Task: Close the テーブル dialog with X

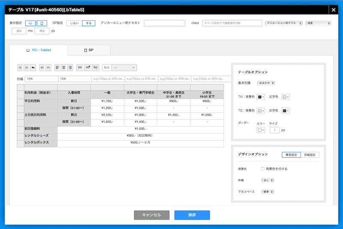Action: 334,10
